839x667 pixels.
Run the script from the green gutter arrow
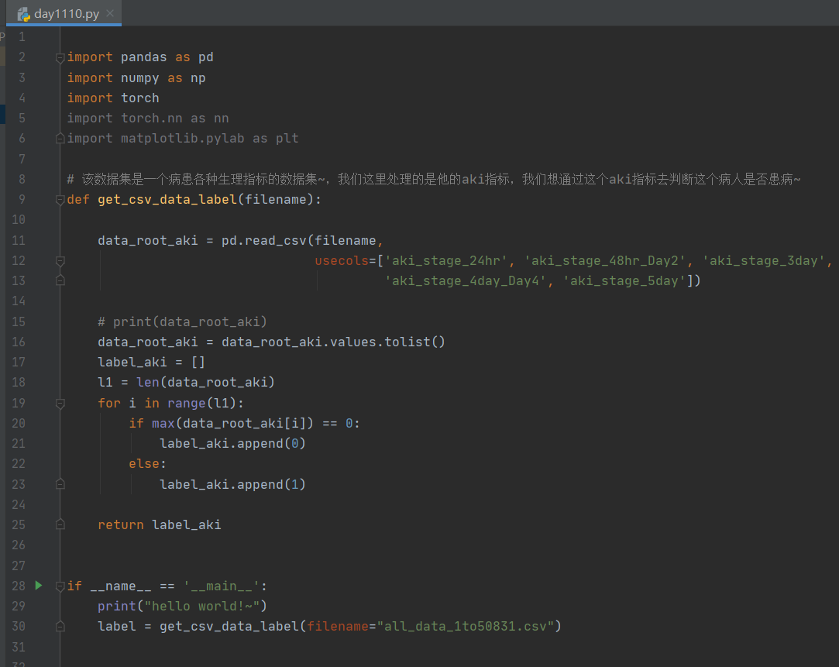[39, 586]
